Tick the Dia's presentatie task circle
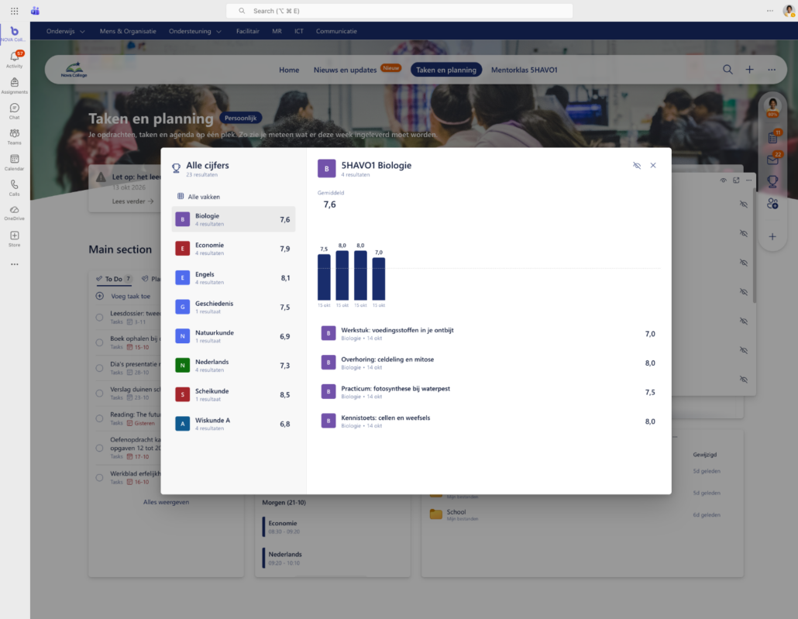Image resolution: width=798 pixels, height=619 pixels. [100, 368]
